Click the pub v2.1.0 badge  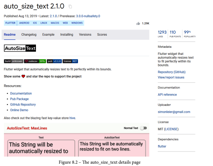(x=54, y=61)
